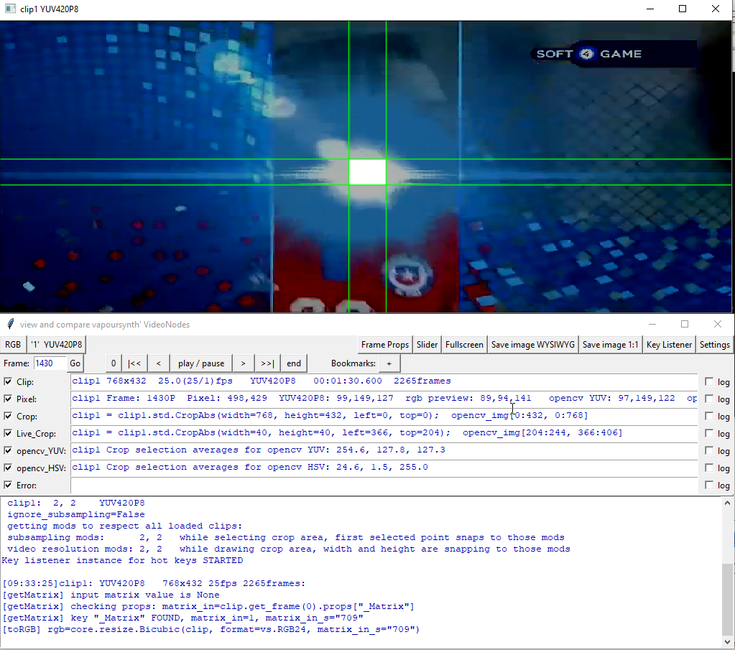Click the empty Error field
735x650 pixels.
(x=384, y=485)
